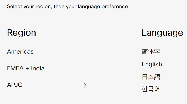Screen dimensions: 187x104
Task: Click the region and language instruction text
Action: click(x=67, y=6)
